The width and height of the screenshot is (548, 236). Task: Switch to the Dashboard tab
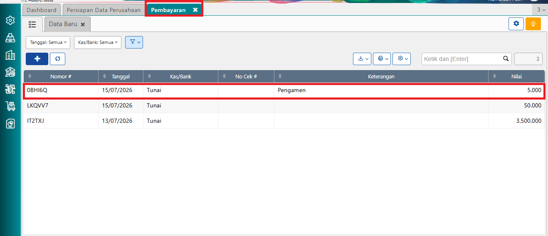click(x=42, y=10)
